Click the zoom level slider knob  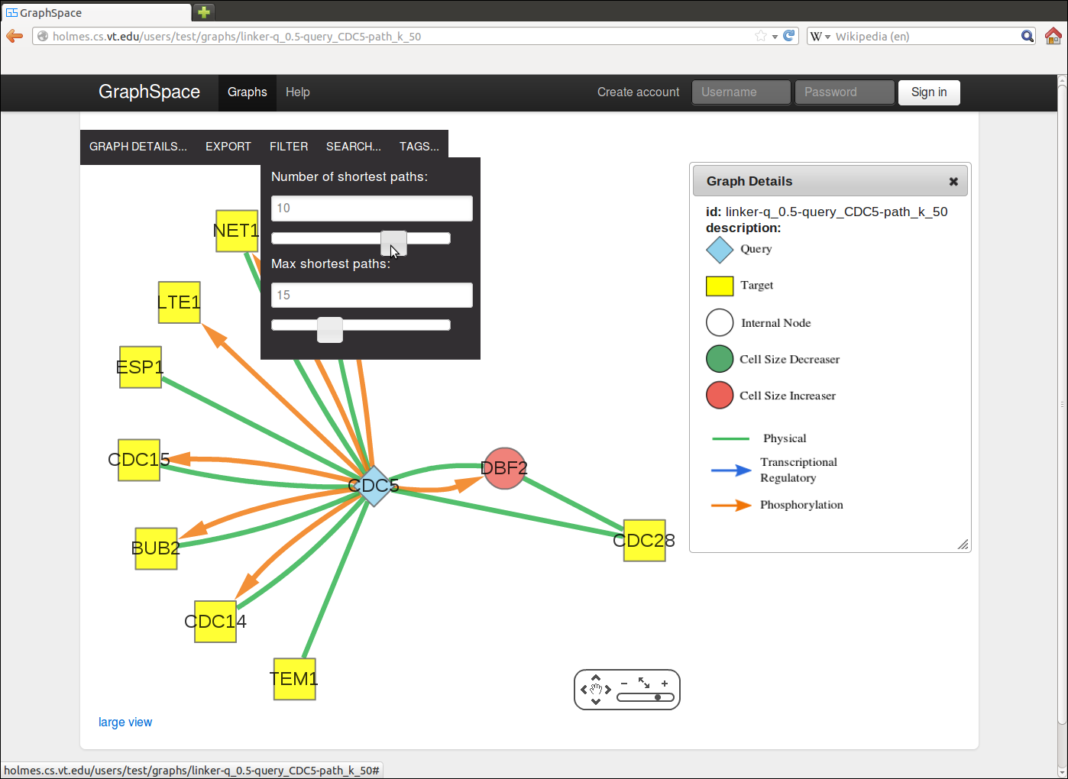pyautogui.click(x=658, y=697)
